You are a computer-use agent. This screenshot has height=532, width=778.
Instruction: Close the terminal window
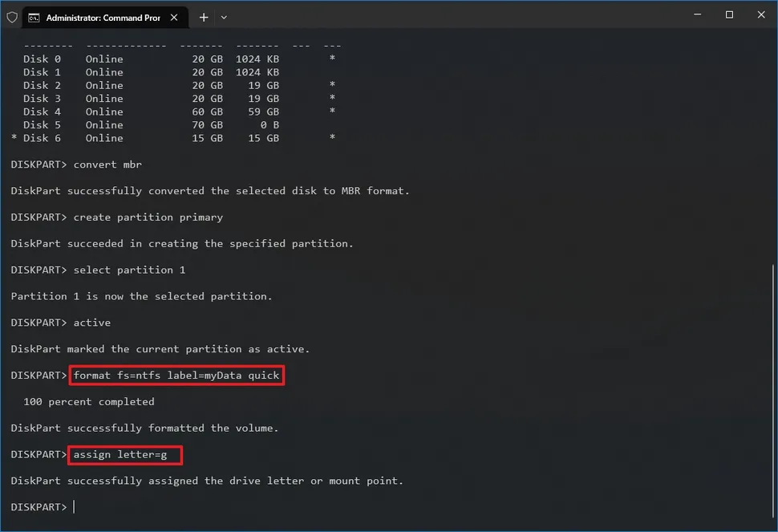(761, 15)
